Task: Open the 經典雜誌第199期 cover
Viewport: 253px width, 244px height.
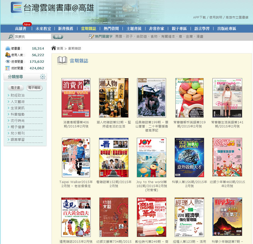Action: 151,98
